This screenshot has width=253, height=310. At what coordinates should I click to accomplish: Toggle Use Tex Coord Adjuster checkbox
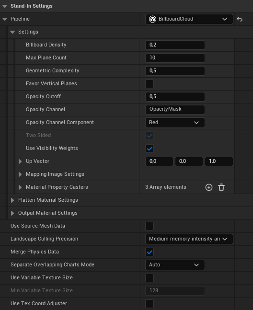[x=149, y=304]
